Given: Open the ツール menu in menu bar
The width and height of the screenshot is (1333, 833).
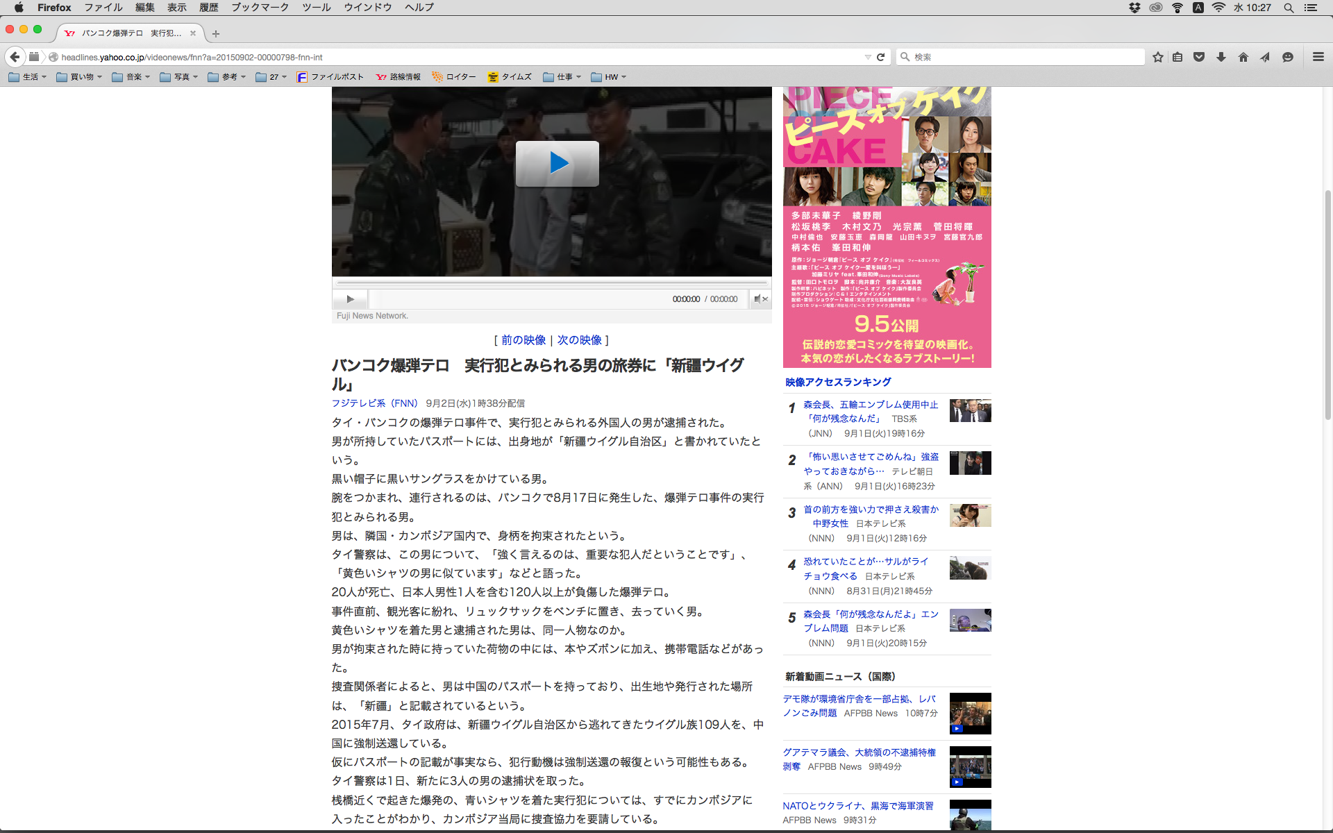Looking at the screenshot, I should click(x=316, y=8).
